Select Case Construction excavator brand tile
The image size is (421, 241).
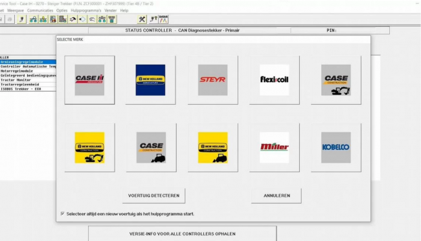tap(336, 80)
